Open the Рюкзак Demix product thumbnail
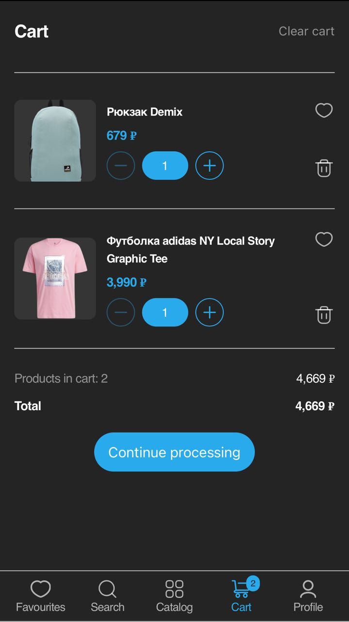 pos(54,140)
